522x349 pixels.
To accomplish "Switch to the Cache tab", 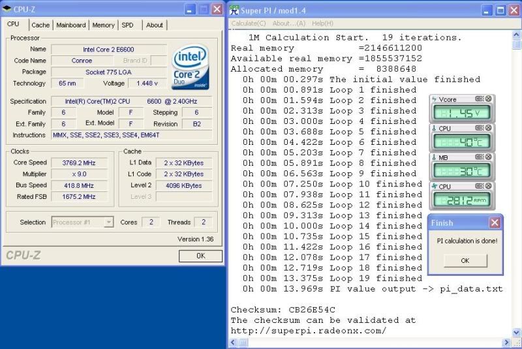I will (x=40, y=25).
